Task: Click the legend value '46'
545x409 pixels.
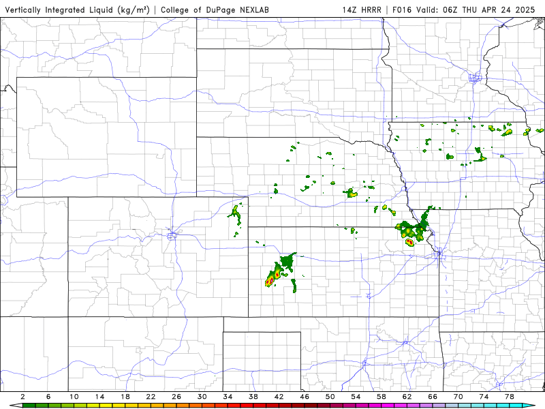Action: 305,397
